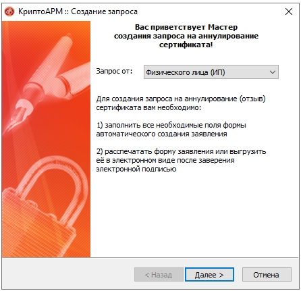
Task: Click the window title КриптоАРМ :: Создание запроса
Action: (x=78, y=11)
